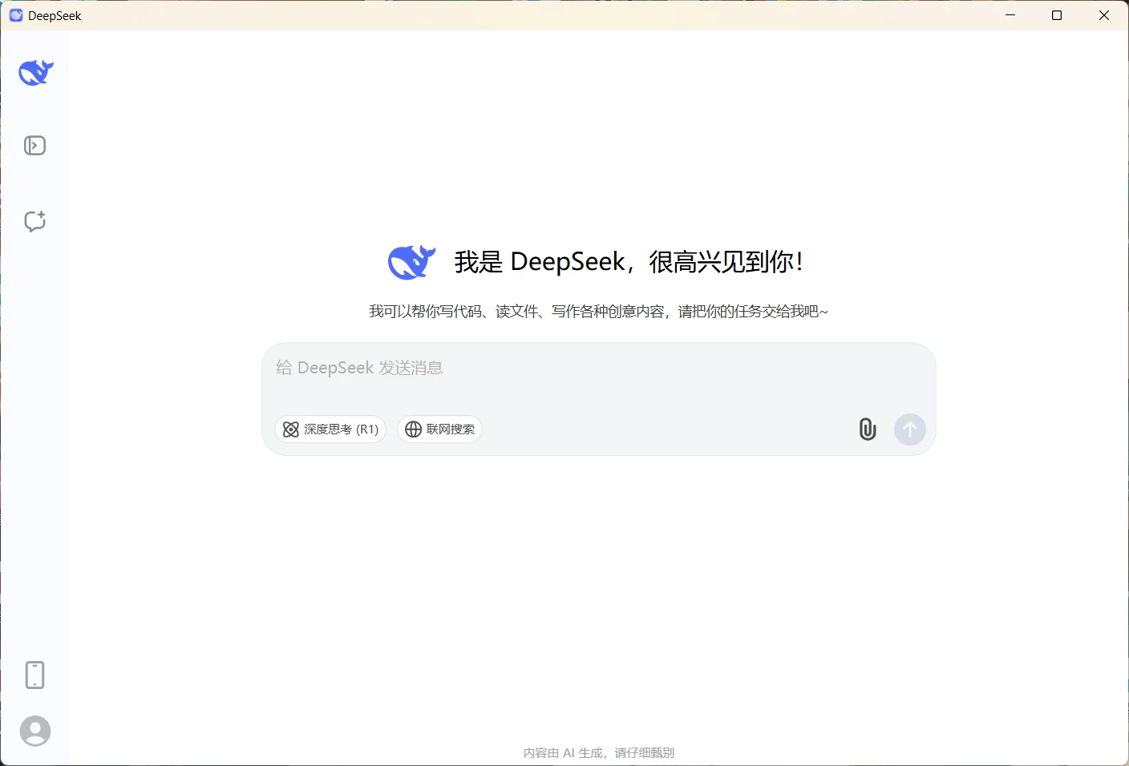
Task: Maximize the DeepSeek window
Action: 1056,15
